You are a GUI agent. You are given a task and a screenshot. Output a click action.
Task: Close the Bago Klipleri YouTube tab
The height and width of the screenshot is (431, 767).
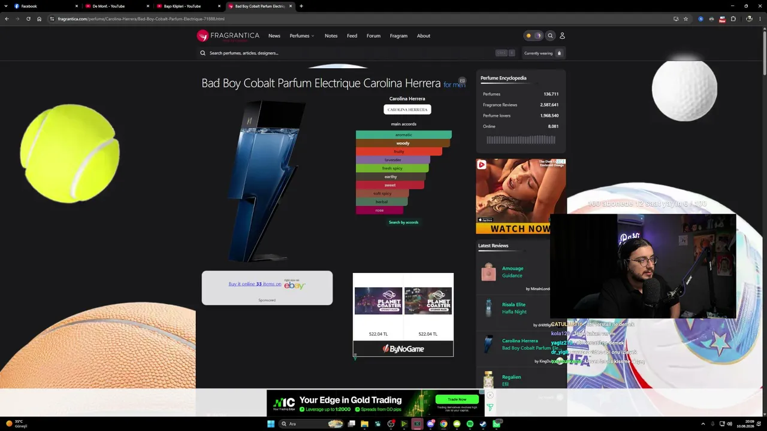(x=219, y=6)
